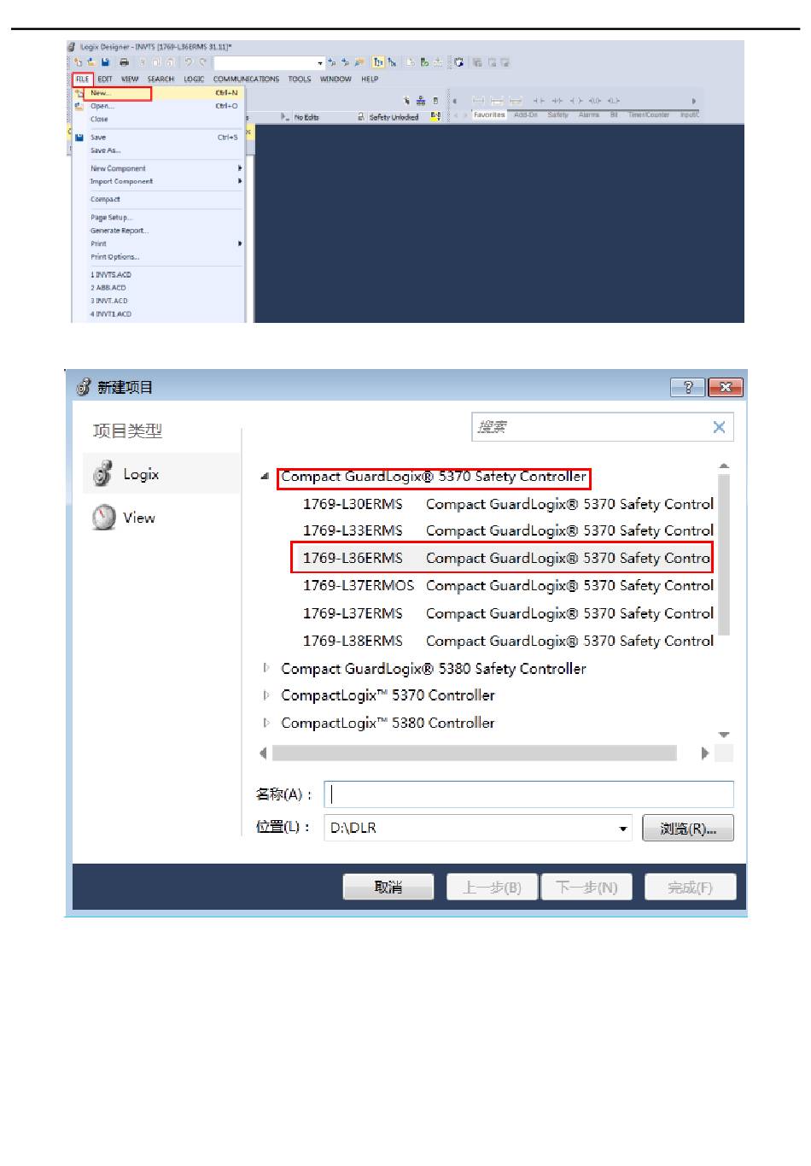Click the horizontal scrollbar of controller list
811x1166 pixels.
pos(475,753)
